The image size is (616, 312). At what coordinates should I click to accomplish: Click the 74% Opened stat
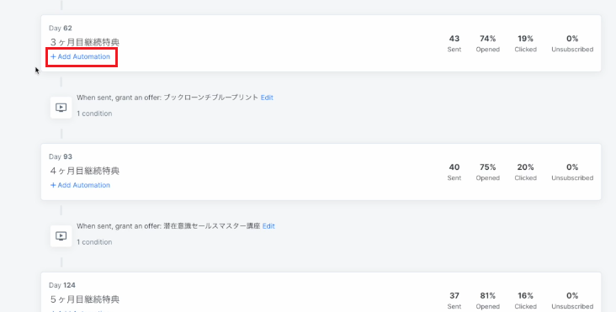click(x=487, y=44)
